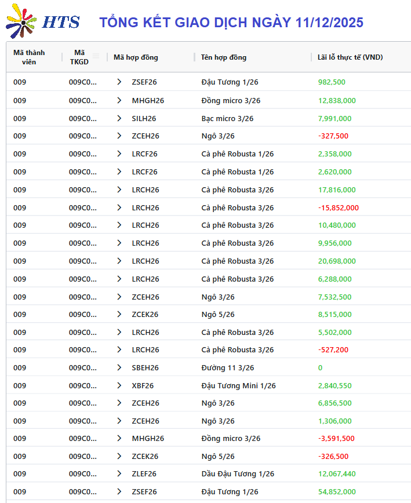Open the Mã TKGD column menu icon
Viewport: 411px width, 503px height.
coord(96,56)
